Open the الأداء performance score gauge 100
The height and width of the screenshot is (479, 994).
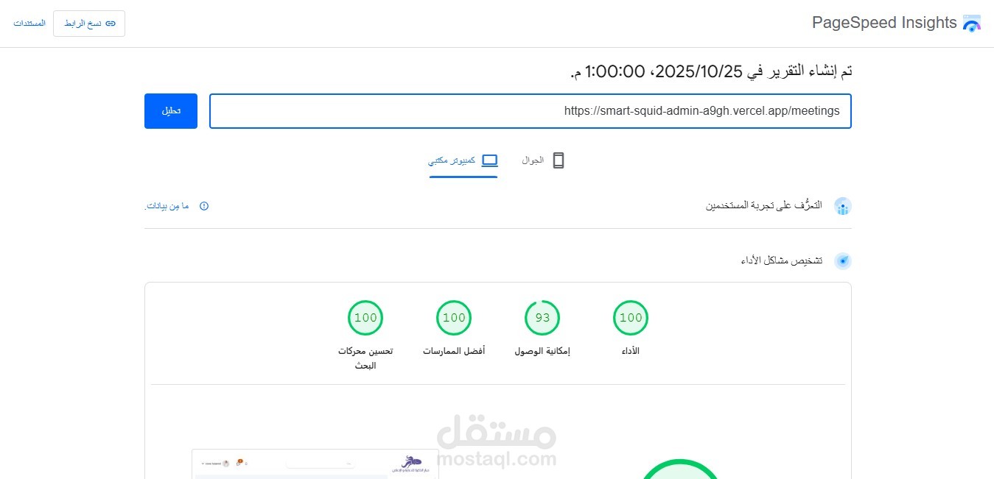[x=631, y=318]
